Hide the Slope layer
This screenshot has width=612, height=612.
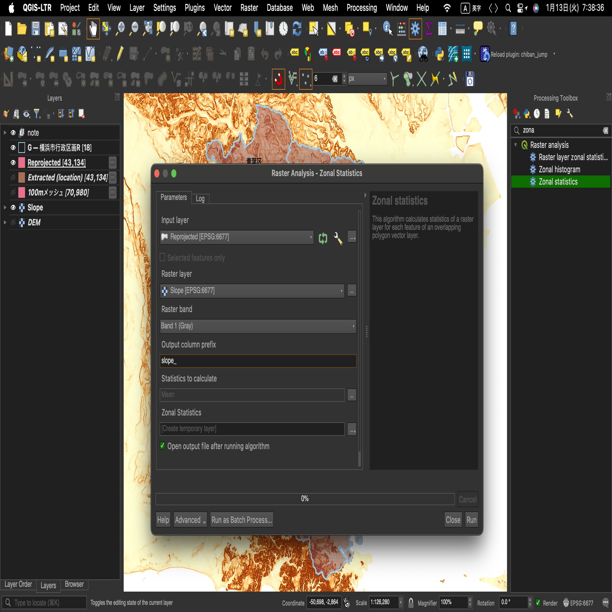tap(13, 207)
